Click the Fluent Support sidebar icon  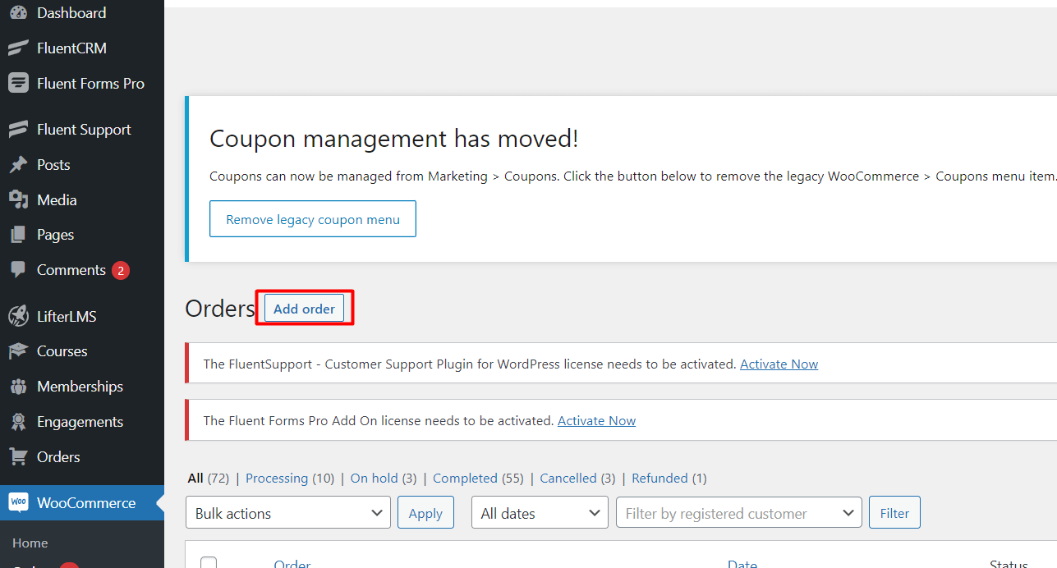click(18, 130)
